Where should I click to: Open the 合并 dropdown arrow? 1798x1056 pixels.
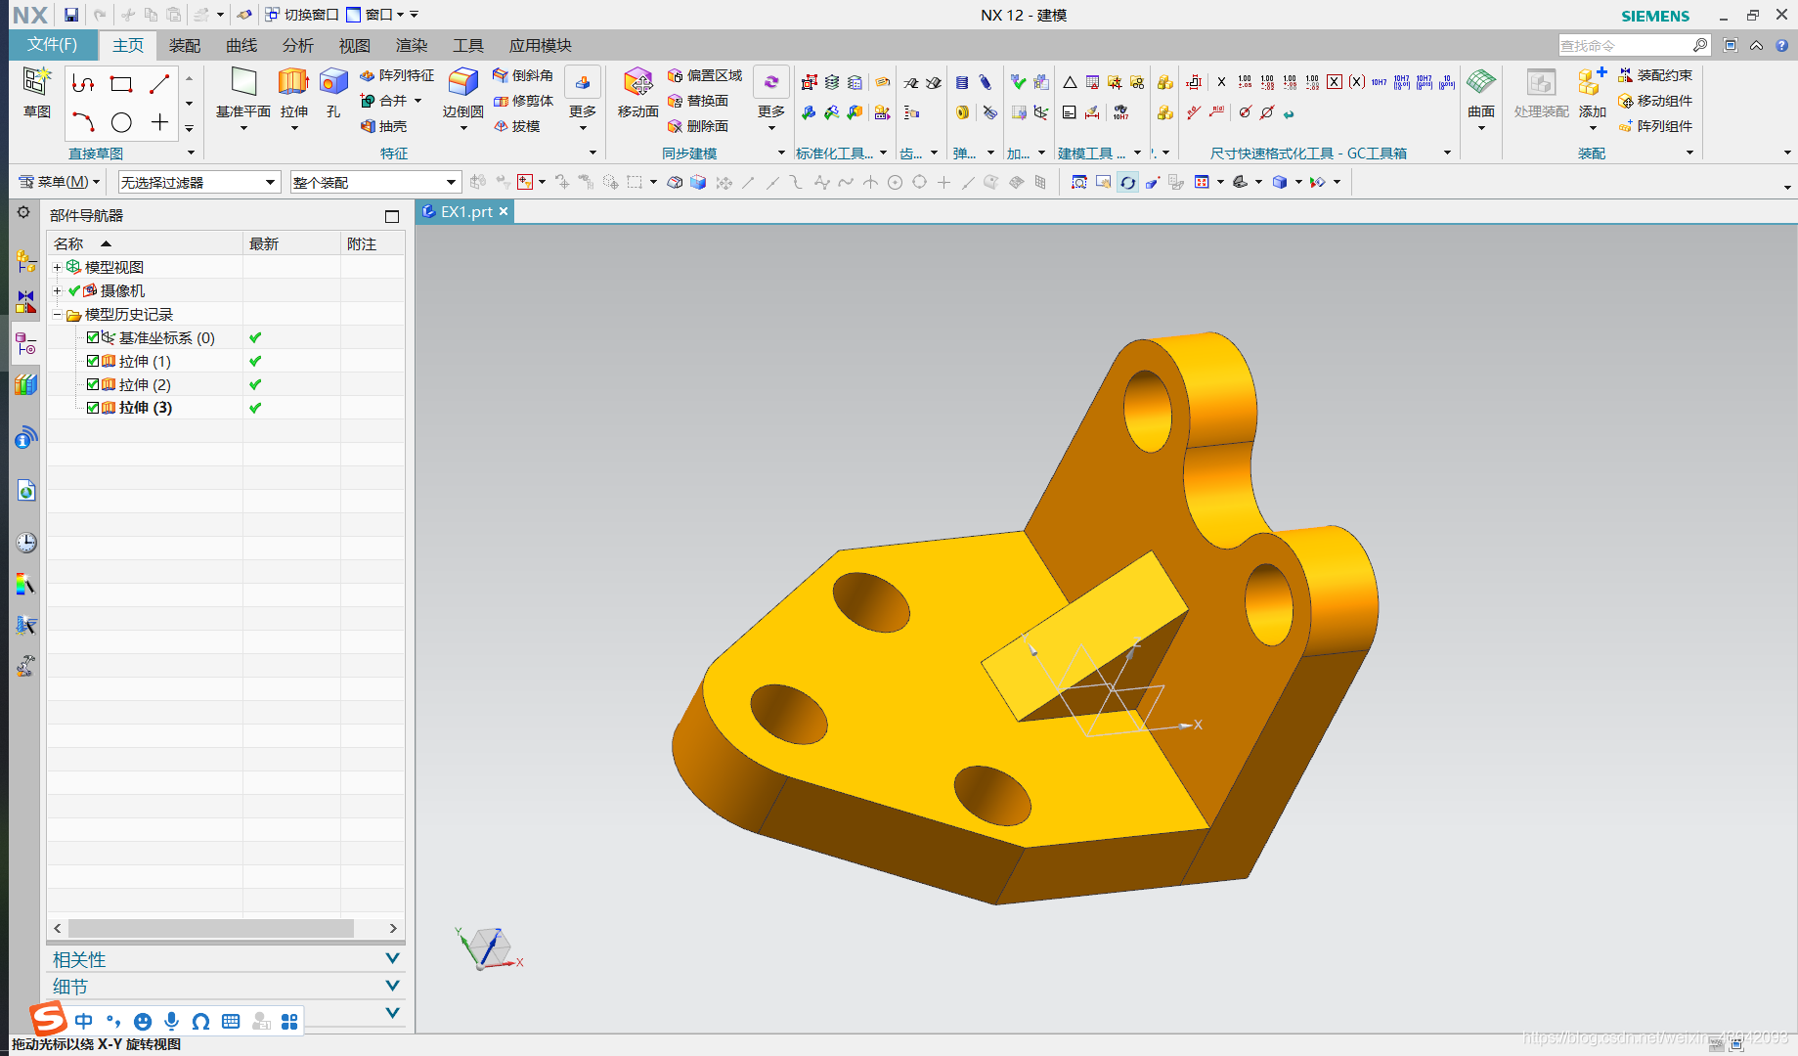click(417, 101)
